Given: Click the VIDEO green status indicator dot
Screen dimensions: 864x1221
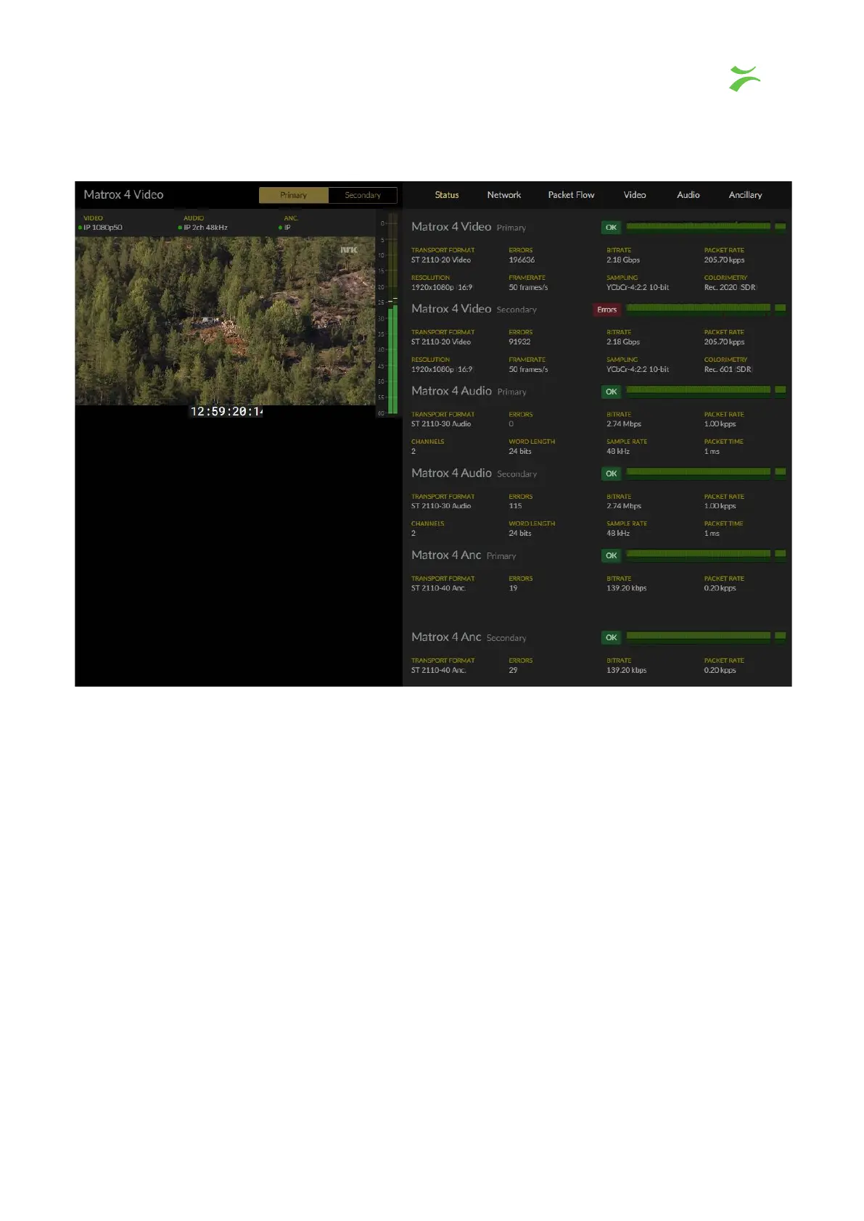Looking at the screenshot, I should tap(80, 228).
